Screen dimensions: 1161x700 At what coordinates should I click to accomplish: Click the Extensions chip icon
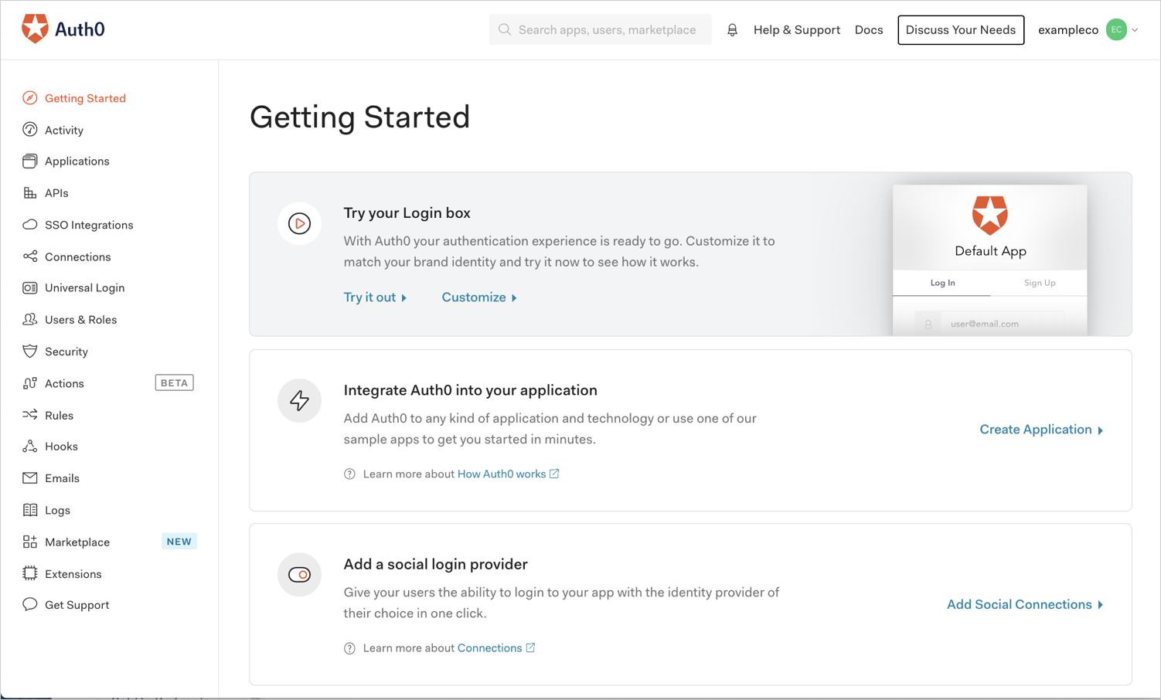click(30, 573)
